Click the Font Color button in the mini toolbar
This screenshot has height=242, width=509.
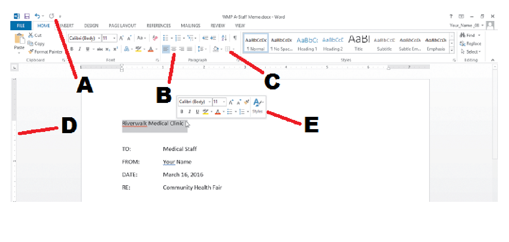point(217,112)
